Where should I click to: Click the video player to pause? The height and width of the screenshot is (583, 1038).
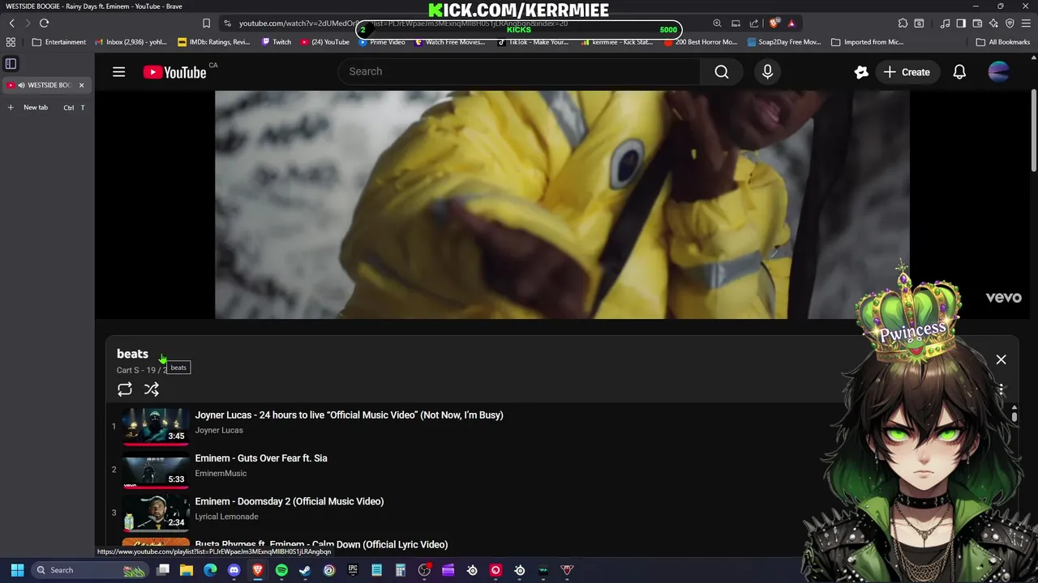[x=562, y=204]
